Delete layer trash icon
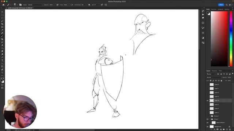Image resolution: width=234 pixels, height=131 pixels. tap(230, 130)
